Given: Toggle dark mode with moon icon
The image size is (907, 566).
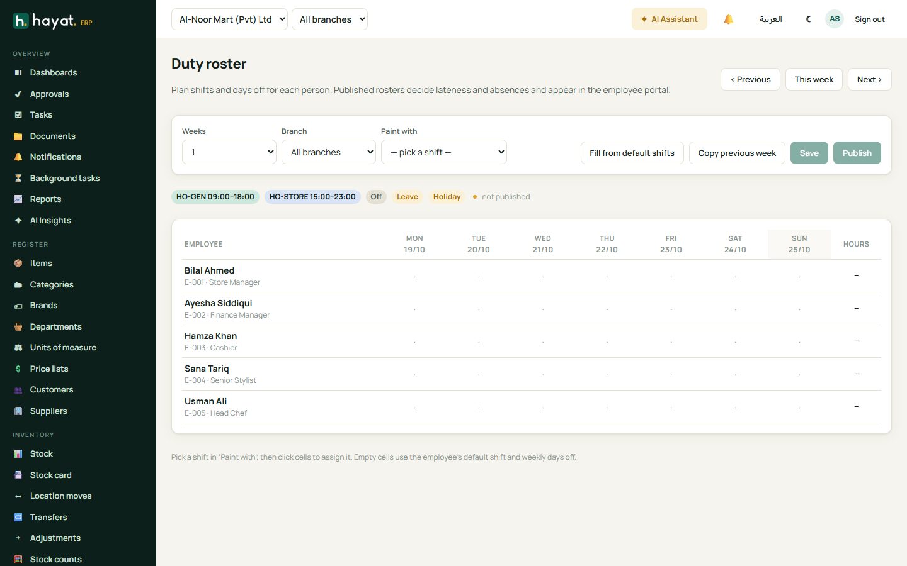Looking at the screenshot, I should click(809, 19).
